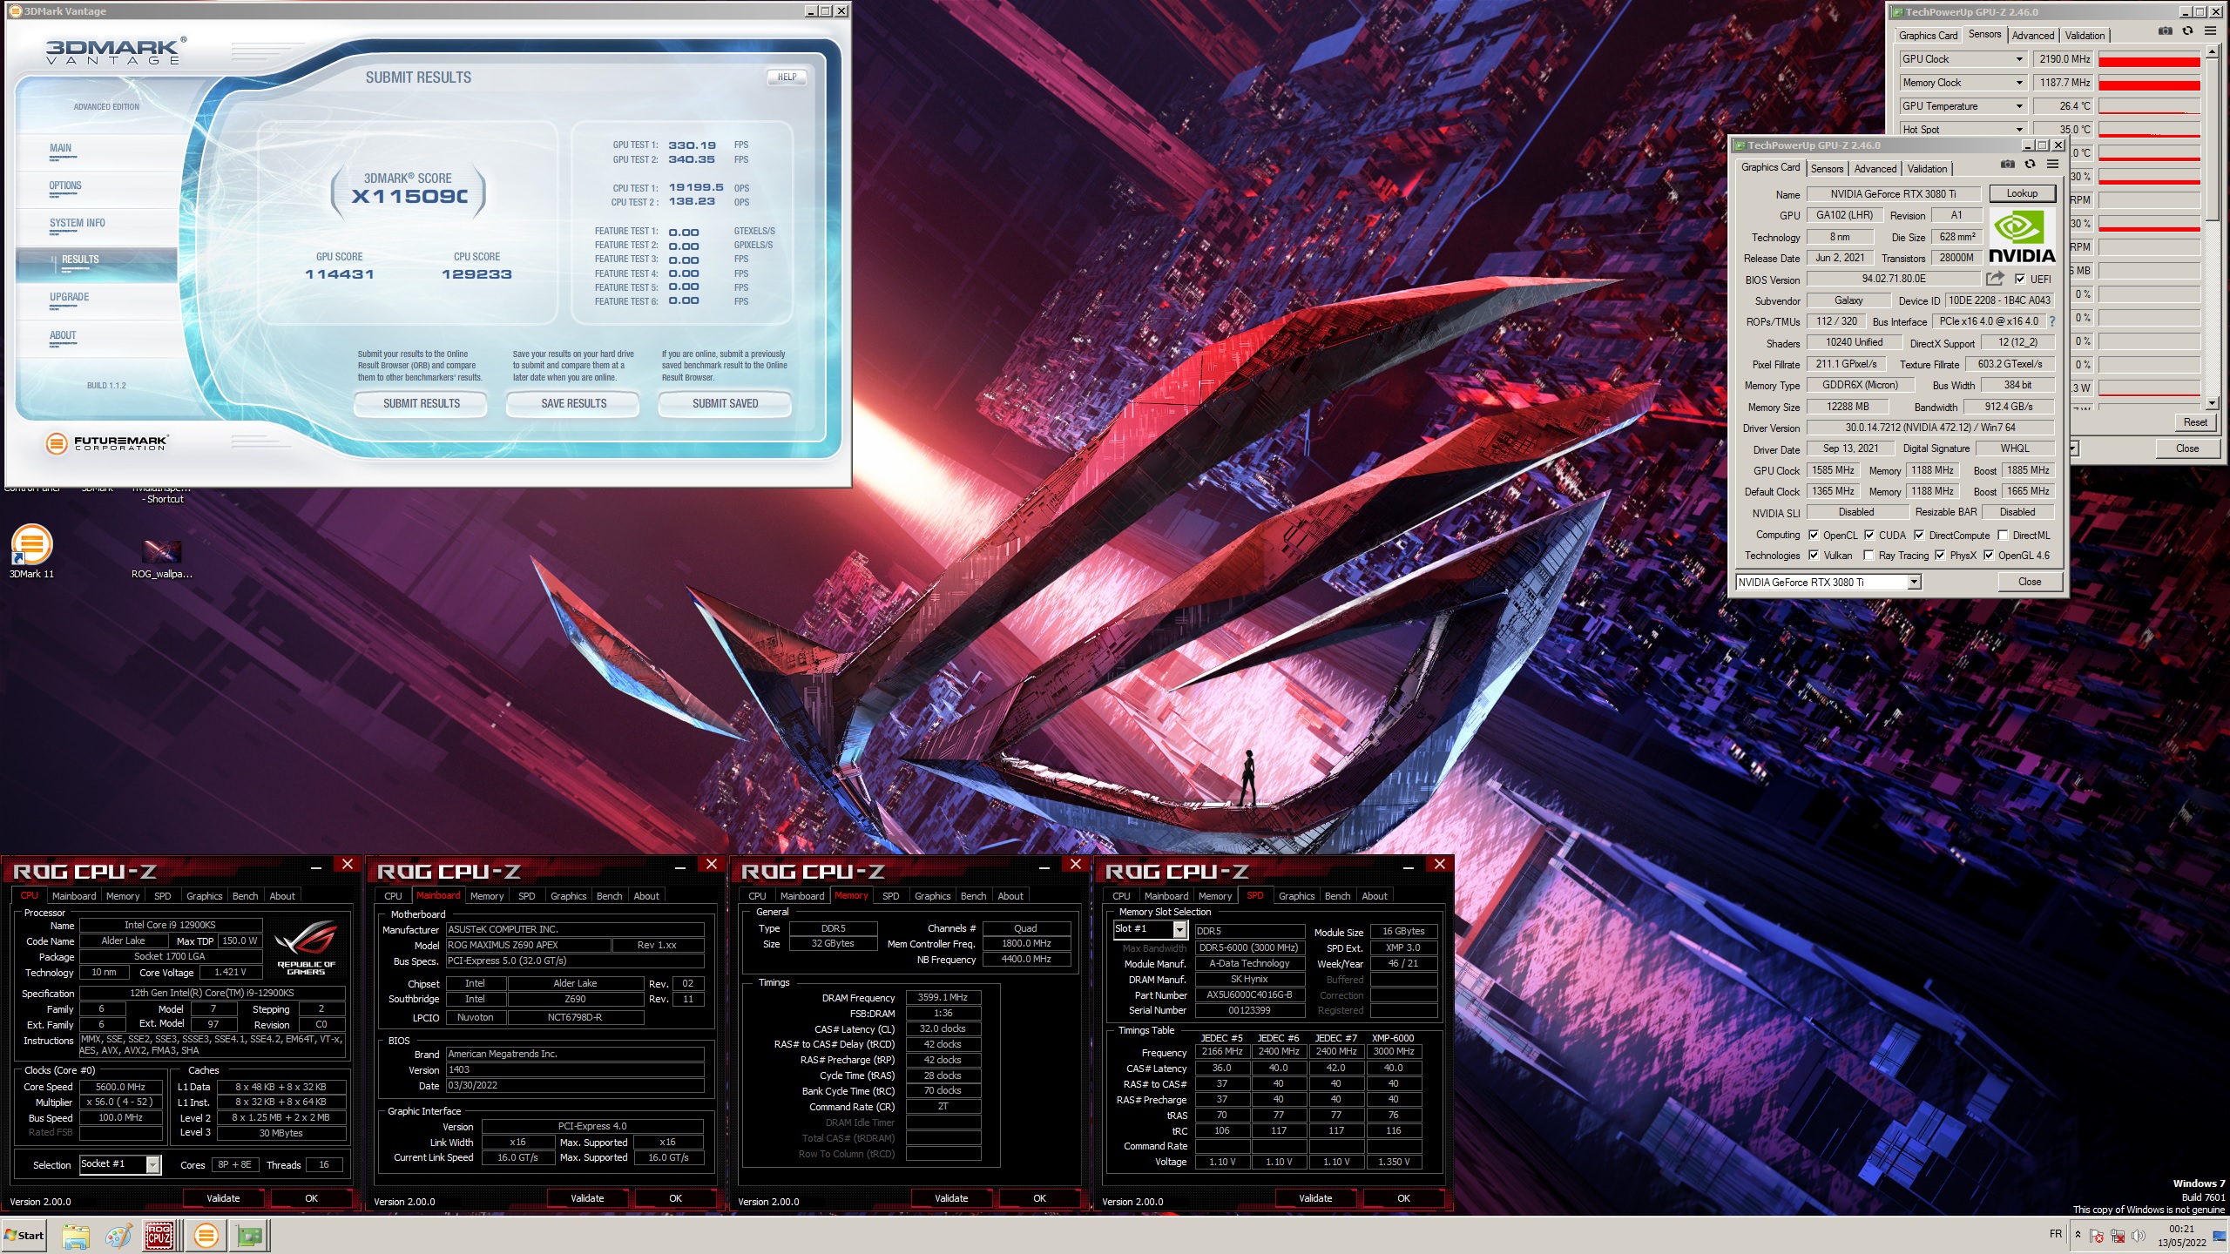Switch to 3DMark Vantage from the taskbar
This screenshot has width=2230, height=1254.
click(206, 1236)
